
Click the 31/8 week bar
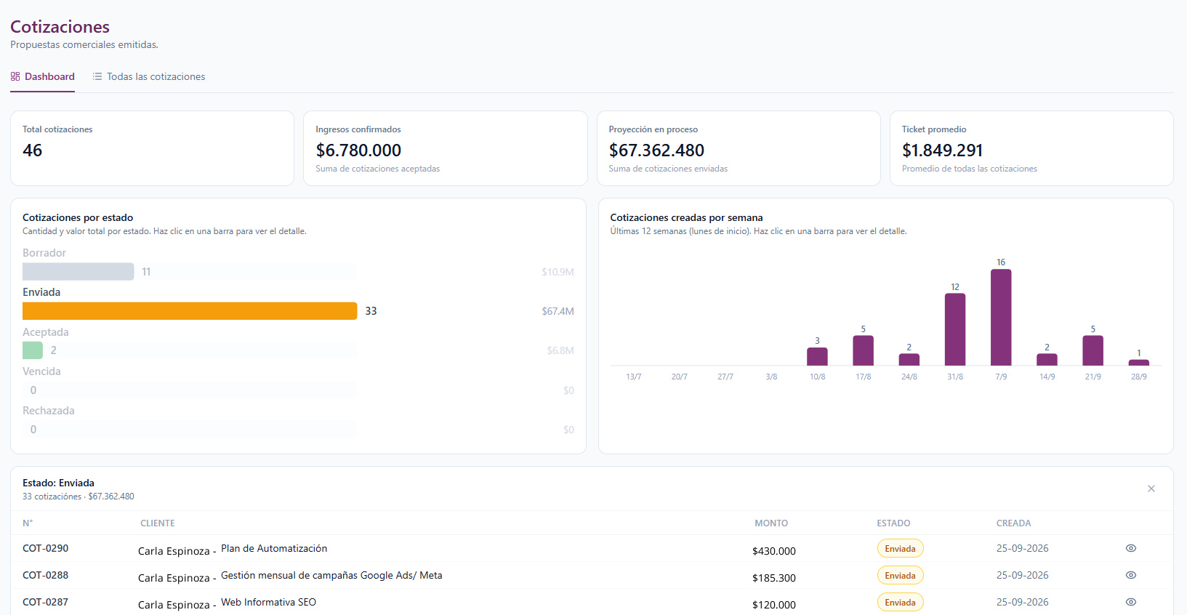955,329
